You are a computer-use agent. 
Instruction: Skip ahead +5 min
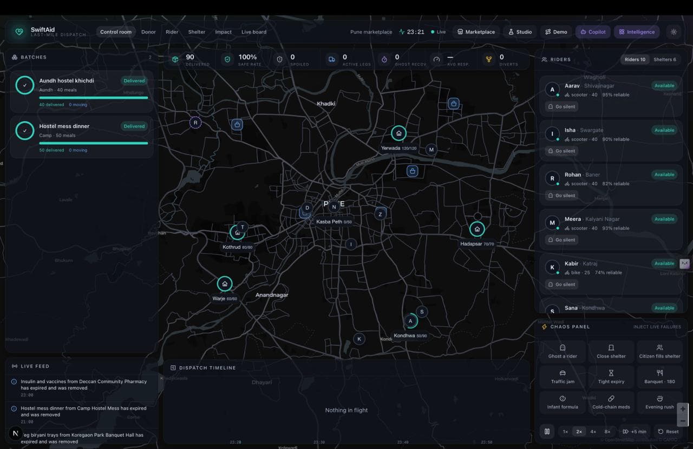[635, 432]
